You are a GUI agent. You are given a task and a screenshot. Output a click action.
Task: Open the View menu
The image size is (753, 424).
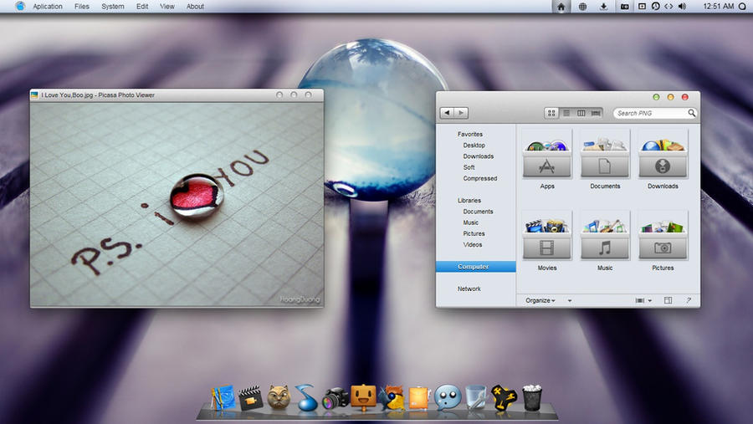pos(167,7)
